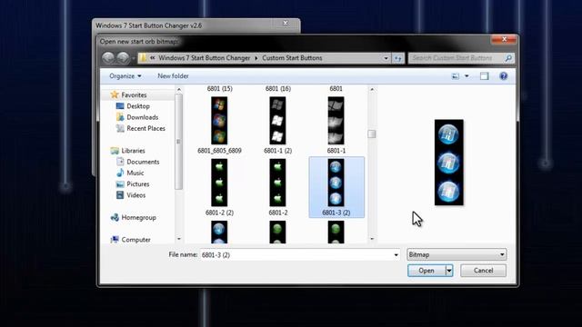Refresh the Custom Start Buttons folder listing
Image resolution: width=582 pixels, height=327 pixels.
tap(398, 58)
